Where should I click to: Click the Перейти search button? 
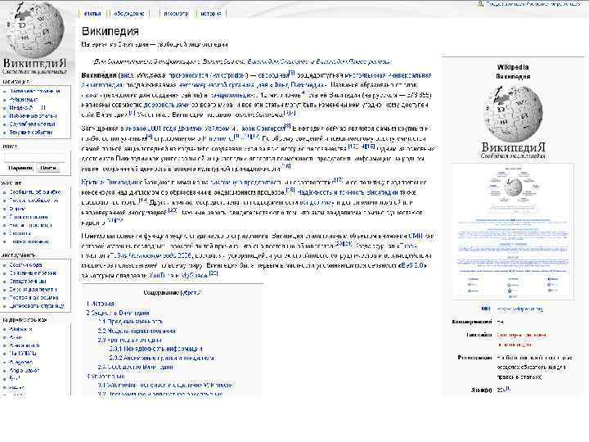point(20,168)
